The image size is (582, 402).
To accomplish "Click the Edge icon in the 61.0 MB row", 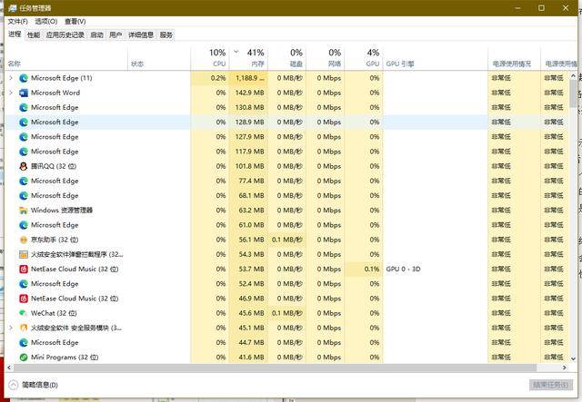I will pos(24,225).
